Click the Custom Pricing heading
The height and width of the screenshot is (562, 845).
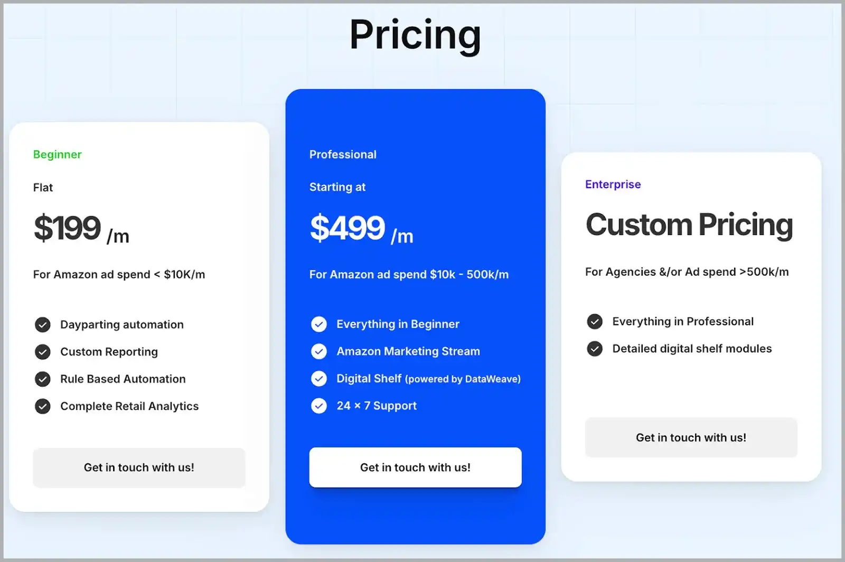[x=689, y=224]
